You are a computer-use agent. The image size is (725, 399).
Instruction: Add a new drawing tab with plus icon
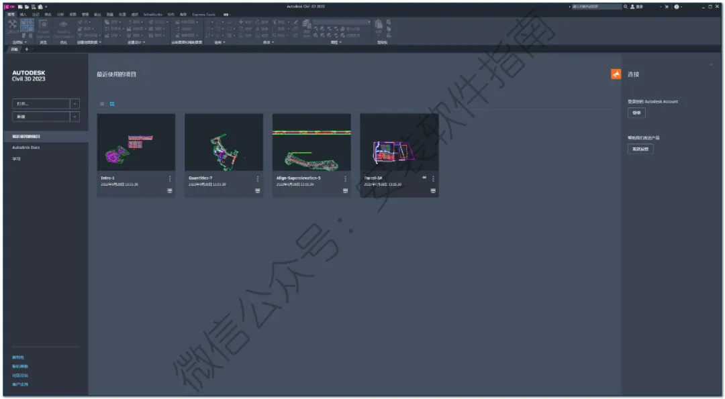pyautogui.click(x=26, y=50)
